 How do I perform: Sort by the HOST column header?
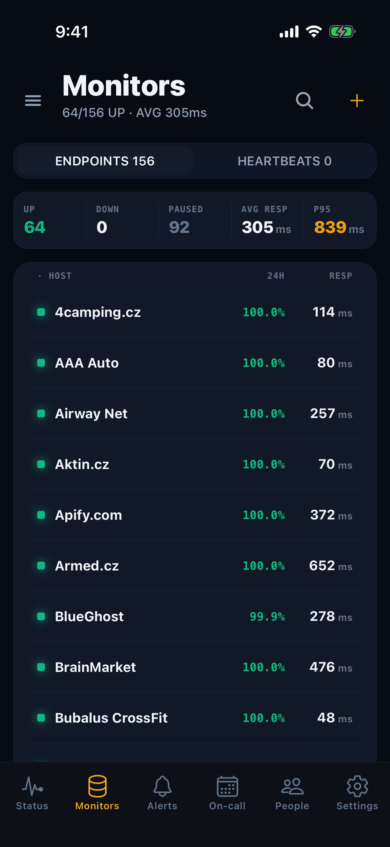pos(60,276)
